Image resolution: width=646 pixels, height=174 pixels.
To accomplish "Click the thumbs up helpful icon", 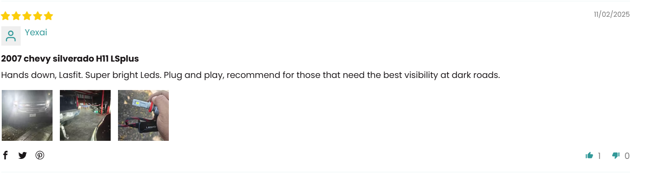I will pos(589,155).
